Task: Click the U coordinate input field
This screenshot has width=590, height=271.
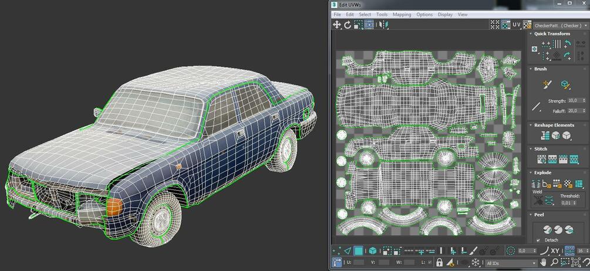Action: 359,262
